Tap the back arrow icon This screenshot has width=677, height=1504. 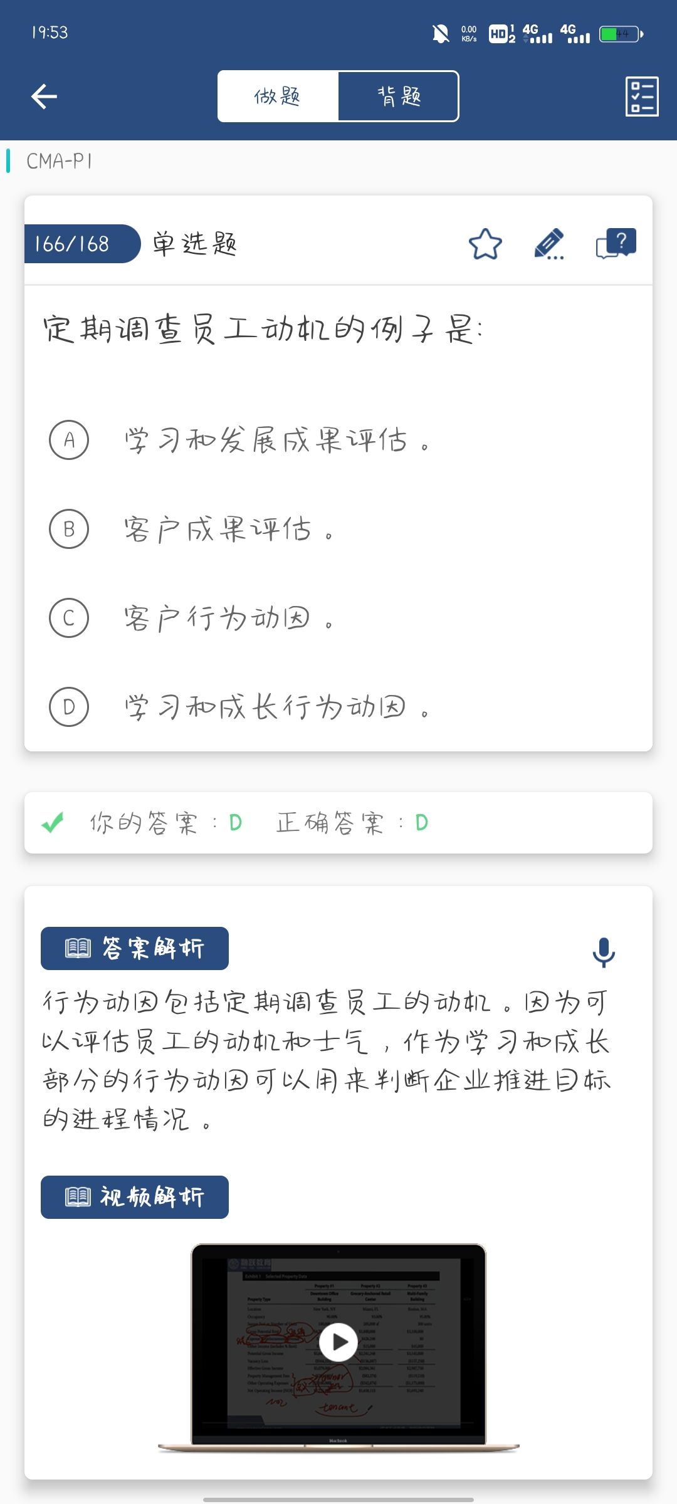click(x=44, y=97)
